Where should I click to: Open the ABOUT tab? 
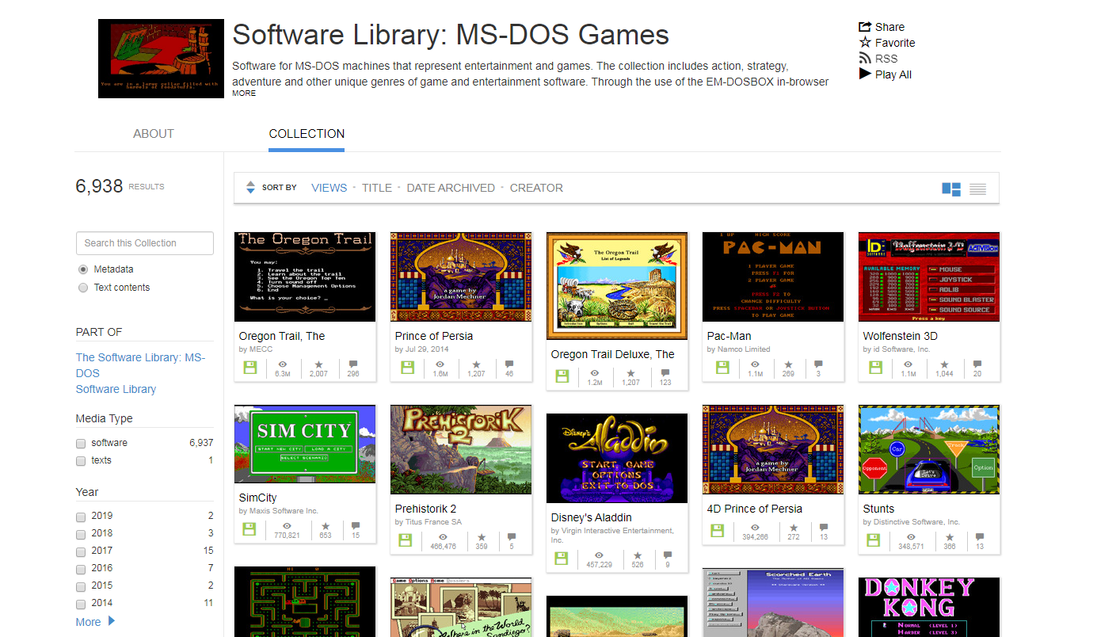pos(153,134)
